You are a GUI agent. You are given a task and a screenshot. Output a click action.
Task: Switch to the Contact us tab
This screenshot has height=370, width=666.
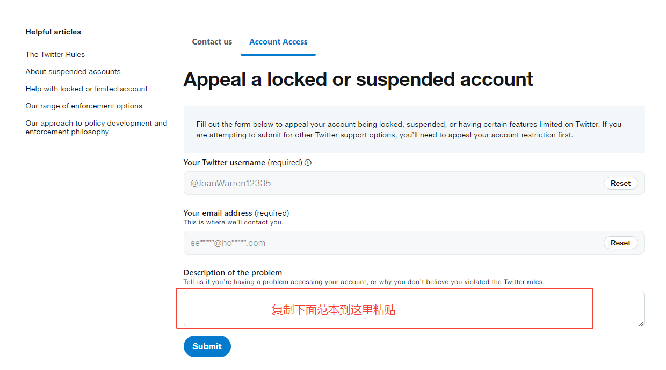coord(212,42)
